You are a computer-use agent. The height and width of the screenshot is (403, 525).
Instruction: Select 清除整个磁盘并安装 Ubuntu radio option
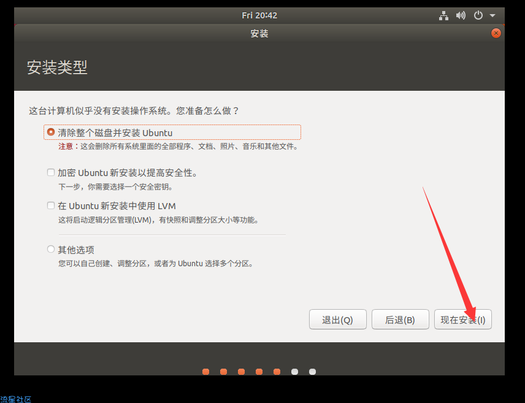(x=51, y=132)
